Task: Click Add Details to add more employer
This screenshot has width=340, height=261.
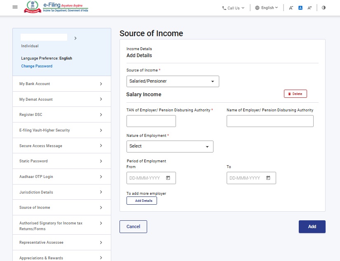Action: [142, 201]
